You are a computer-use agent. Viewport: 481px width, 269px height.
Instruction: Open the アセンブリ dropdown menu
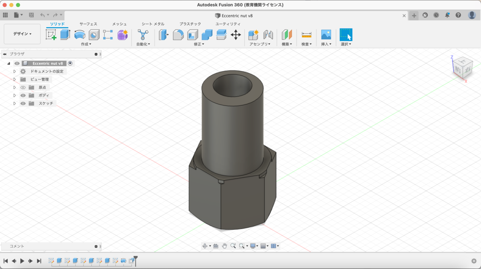click(x=260, y=44)
